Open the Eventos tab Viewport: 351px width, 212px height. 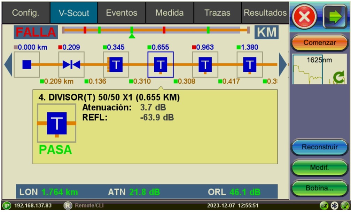click(122, 13)
